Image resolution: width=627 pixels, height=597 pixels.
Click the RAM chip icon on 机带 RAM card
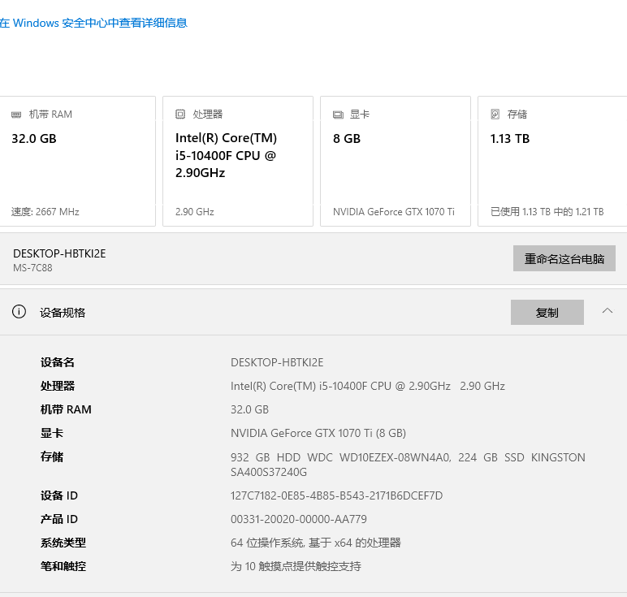click(16, 115)
